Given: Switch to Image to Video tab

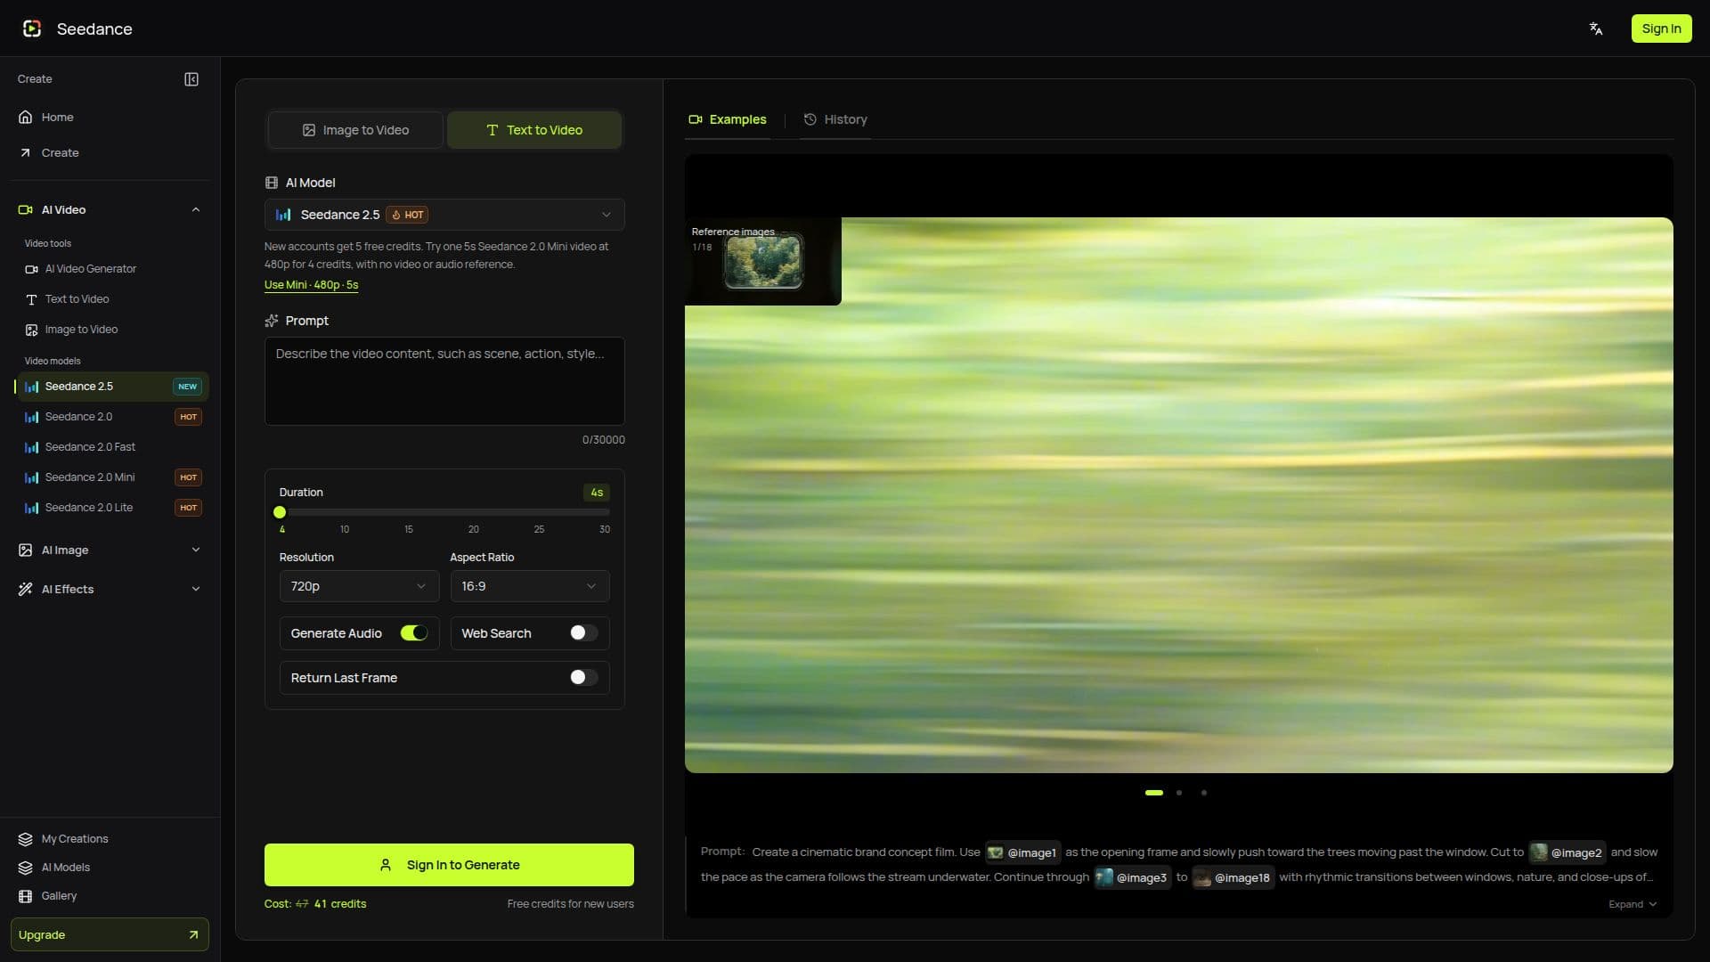Looking at the screenshot, I should coord(355,130).
